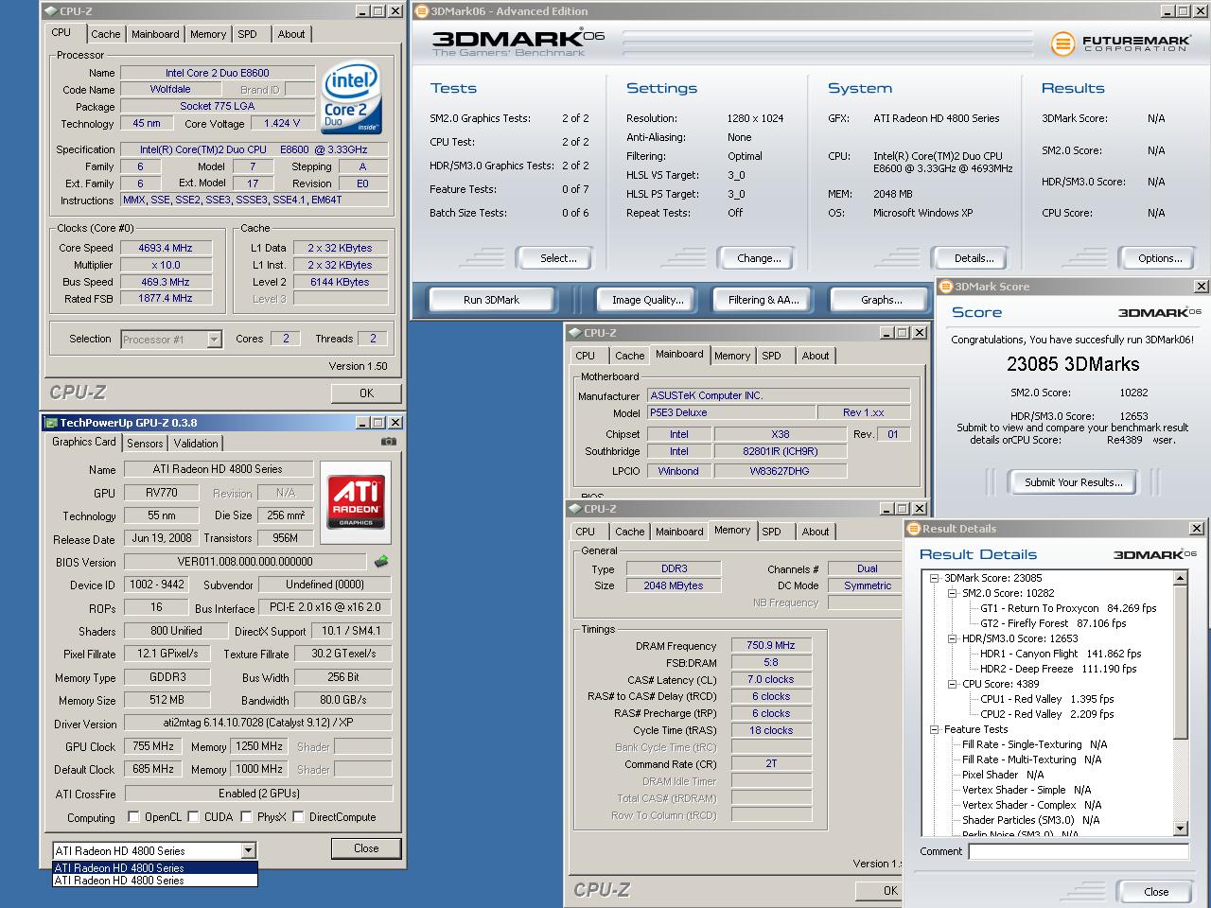
Task: Collapse the CPU Score: 4389 node
Action: (x=952, y=684)
